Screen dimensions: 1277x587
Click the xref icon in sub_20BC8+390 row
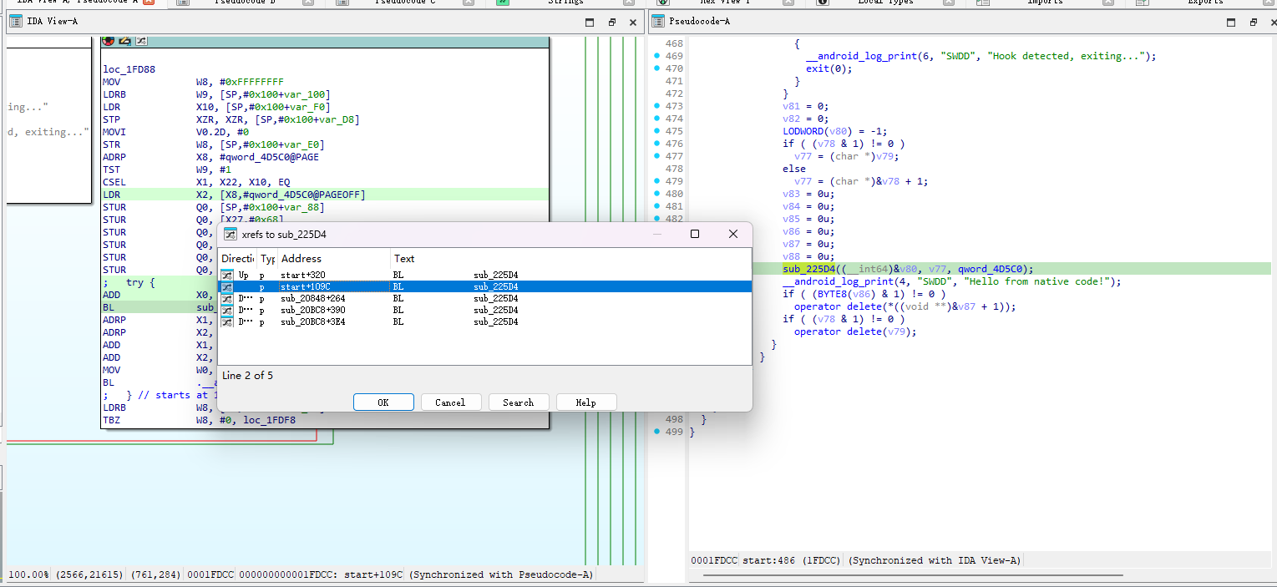(x=226, y=310)
